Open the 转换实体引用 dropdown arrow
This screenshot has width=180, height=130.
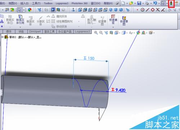pyautogui.click(x=20, y=27)
